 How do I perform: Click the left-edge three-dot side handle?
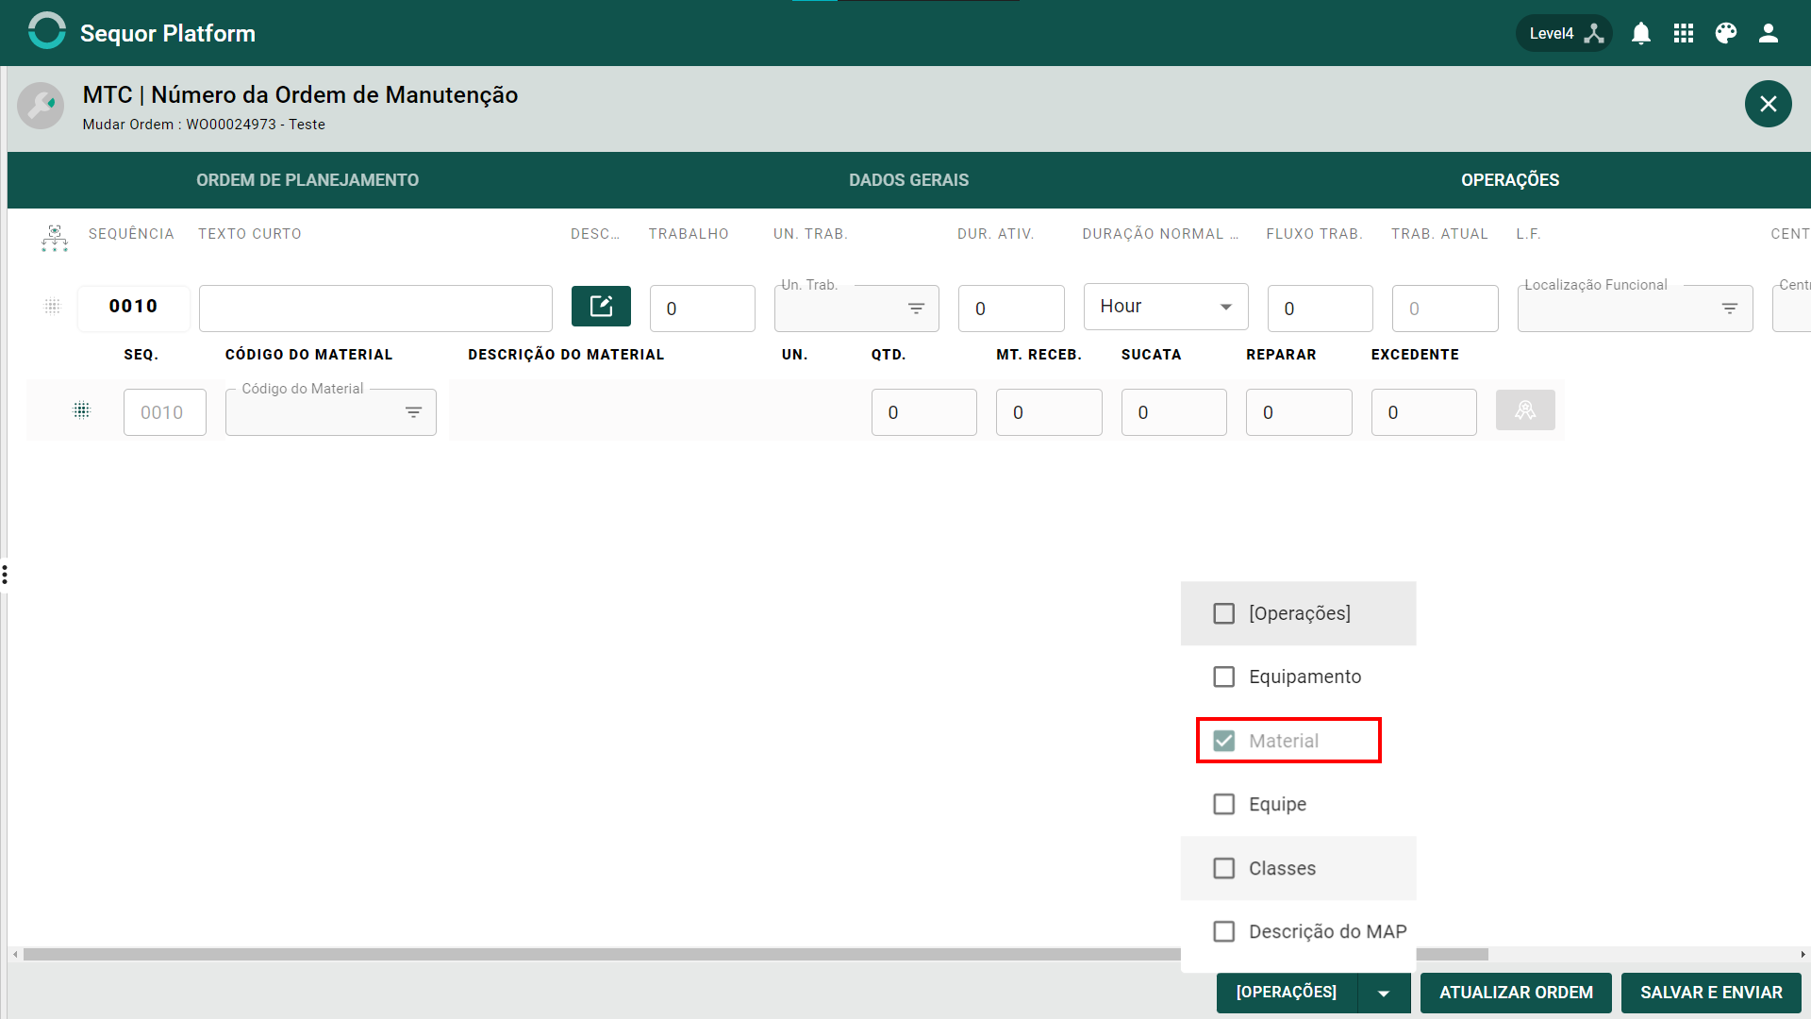click(x=5, y=575)
